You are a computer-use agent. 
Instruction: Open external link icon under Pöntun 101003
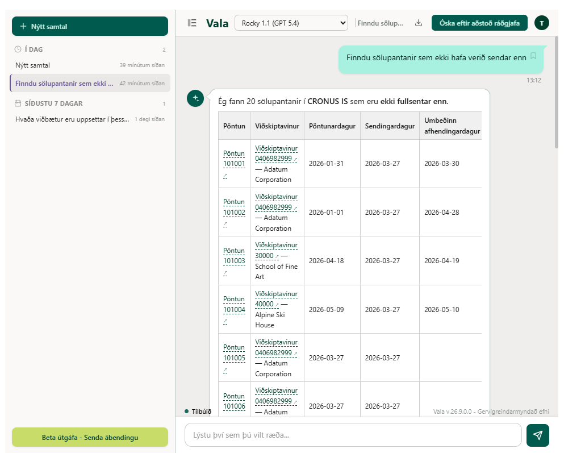point(225,274)
